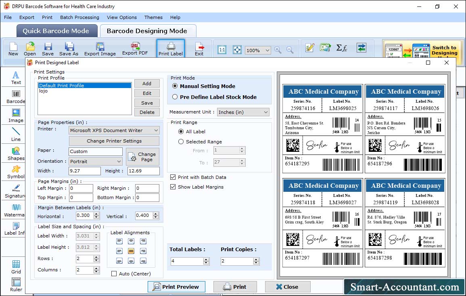Image resolution: width=466 pixels, height=296 pixels.
Task: Increase the Total Labels spinner value
Action: (x=206, y=260)
